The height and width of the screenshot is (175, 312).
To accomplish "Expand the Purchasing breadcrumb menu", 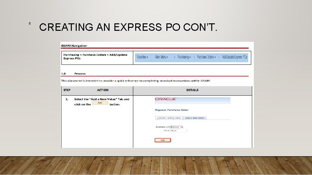I will (x=184, y=57).
